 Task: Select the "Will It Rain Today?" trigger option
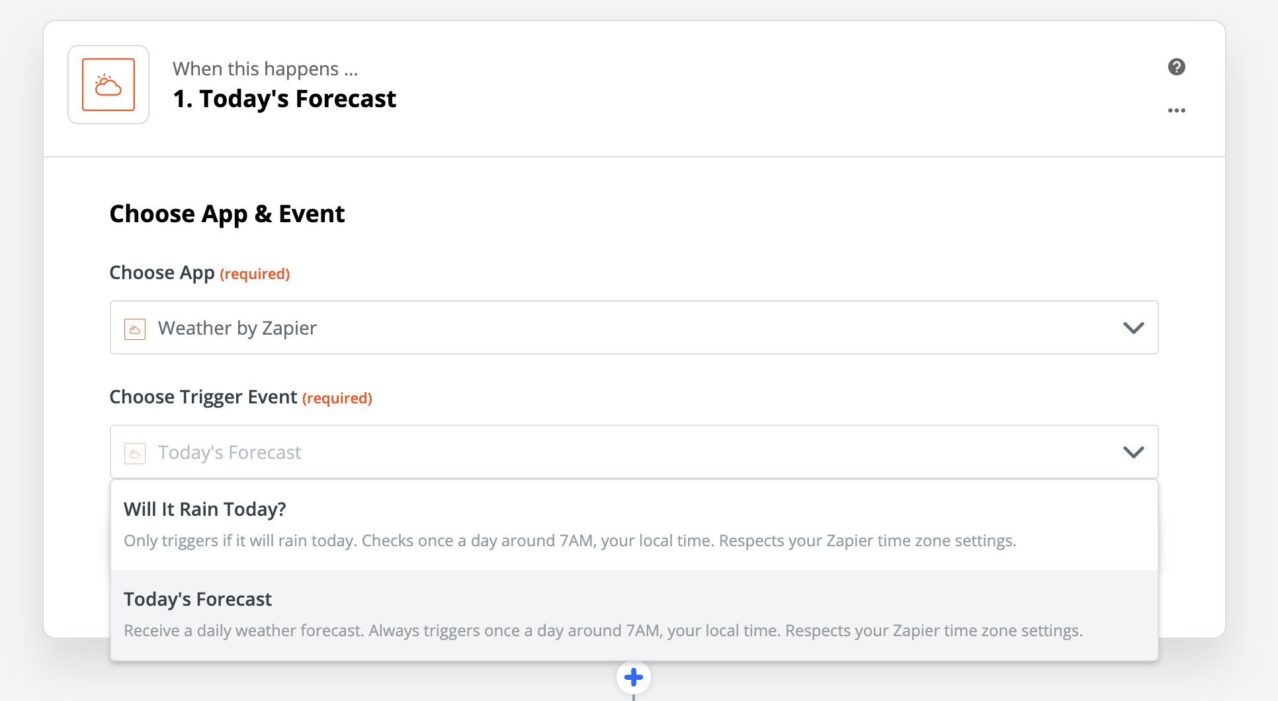point(205,509)
